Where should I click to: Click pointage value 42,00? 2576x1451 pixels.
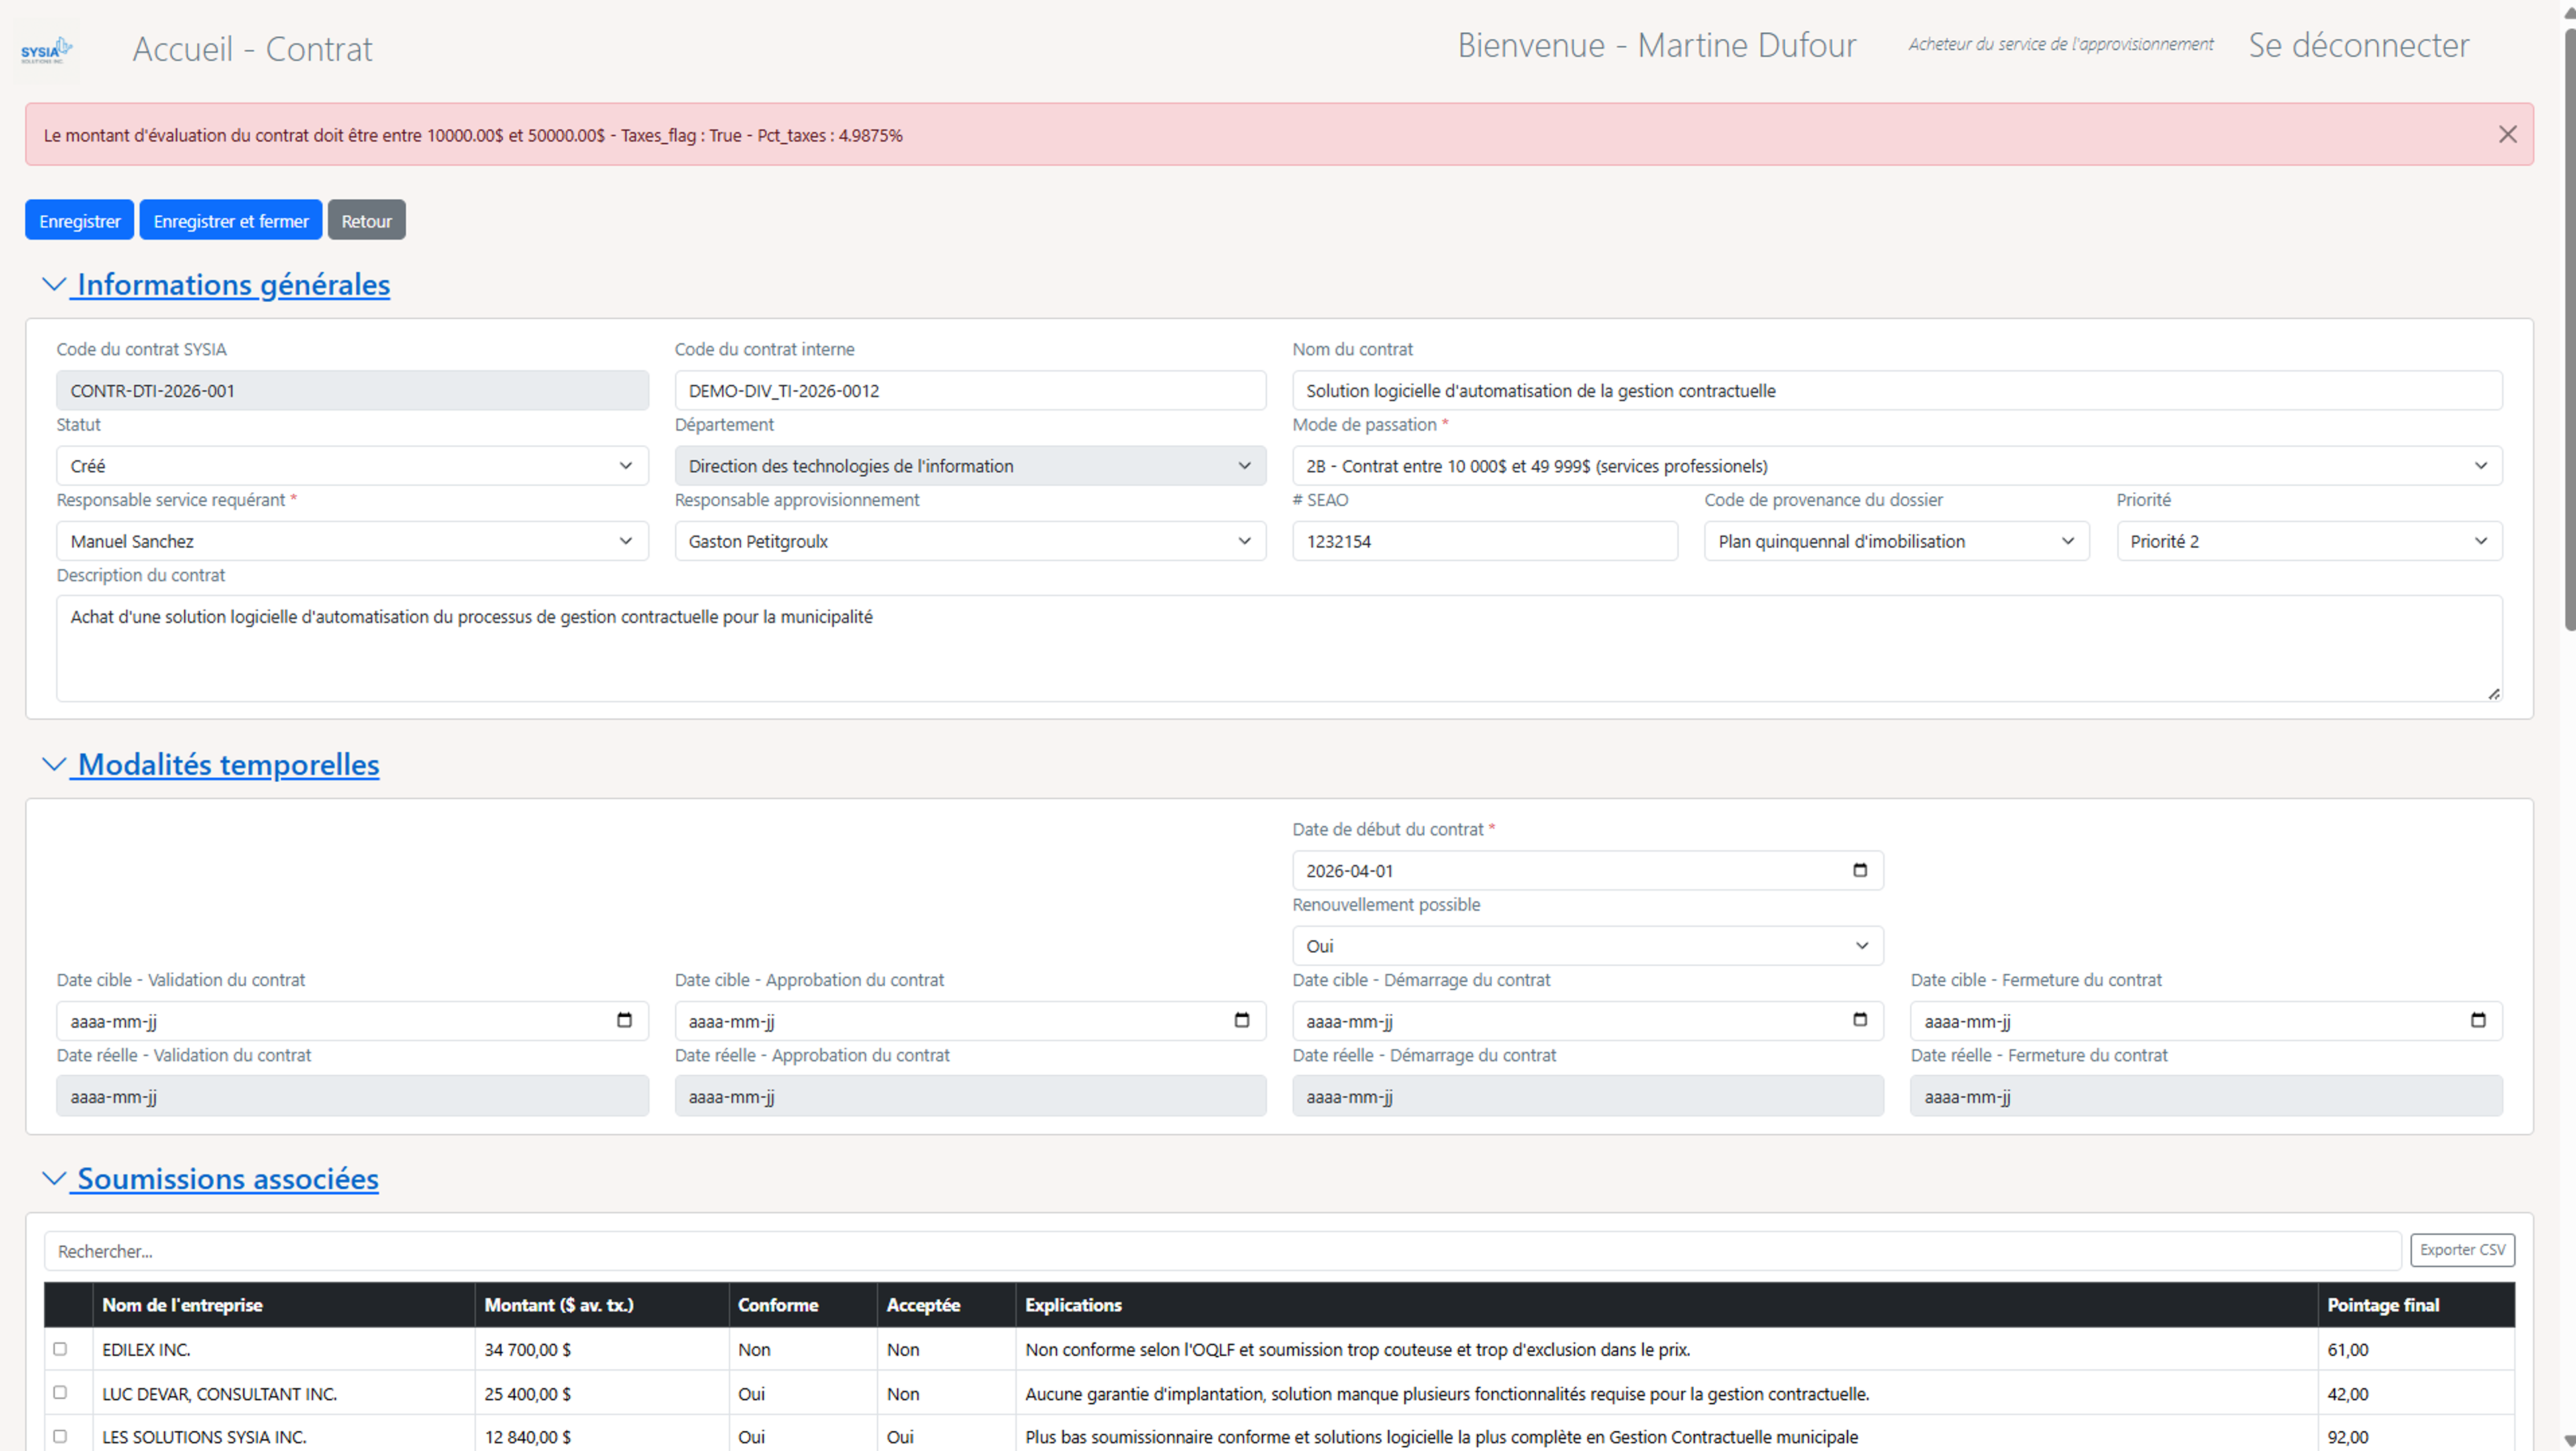click(2347, 1394)
